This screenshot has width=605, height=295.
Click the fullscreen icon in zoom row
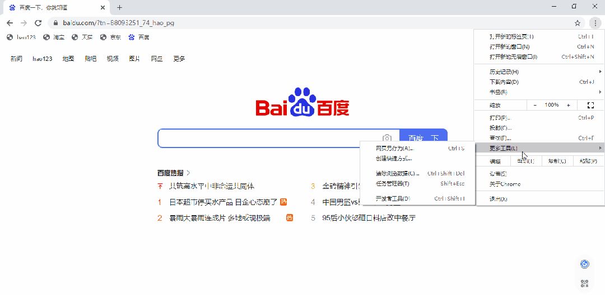coord(590,105)
